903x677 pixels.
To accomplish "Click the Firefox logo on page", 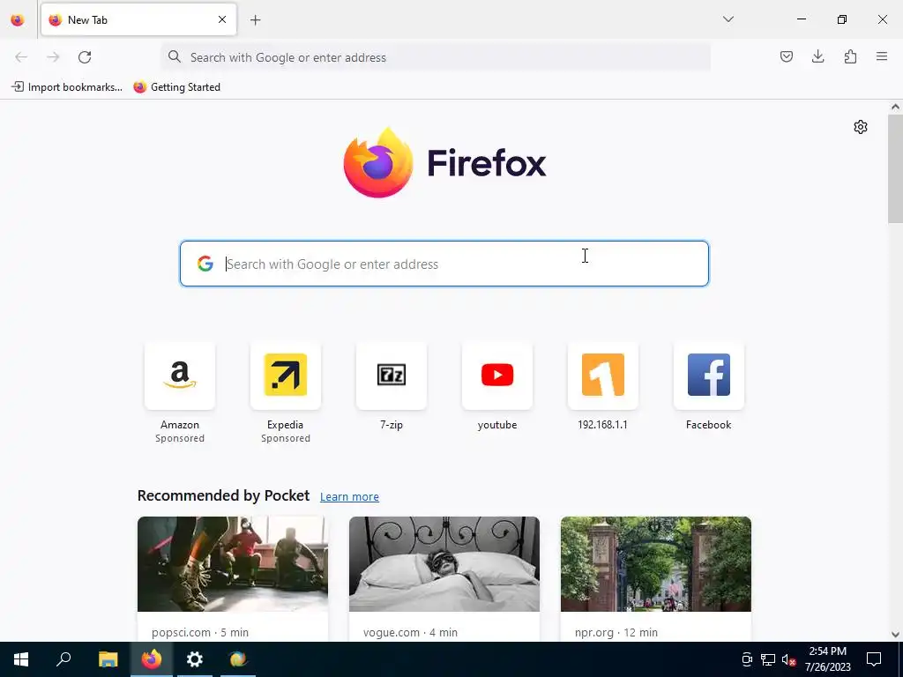I will tap(444, 163).
